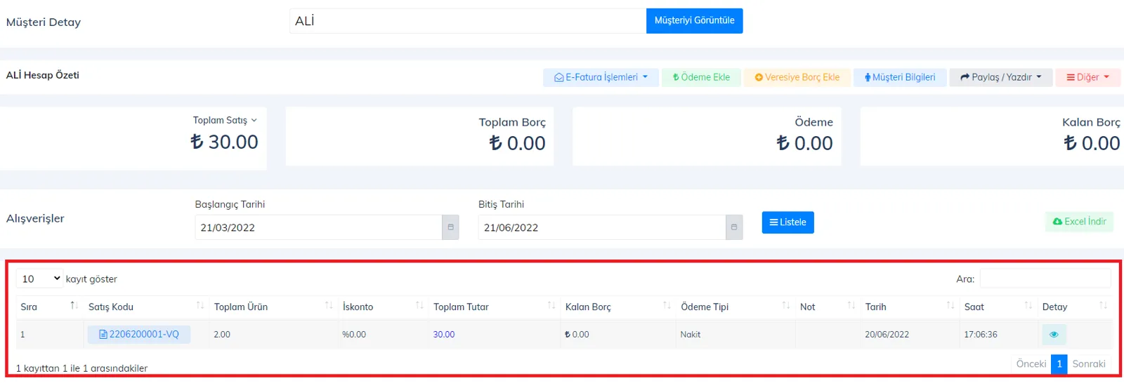Click the Ara search field
The width and height of the screenshot is (1124, 383).
1045,278
